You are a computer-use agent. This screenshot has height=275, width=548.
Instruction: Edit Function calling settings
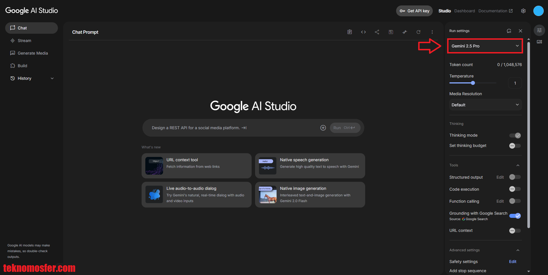click(x=500, y=201)
